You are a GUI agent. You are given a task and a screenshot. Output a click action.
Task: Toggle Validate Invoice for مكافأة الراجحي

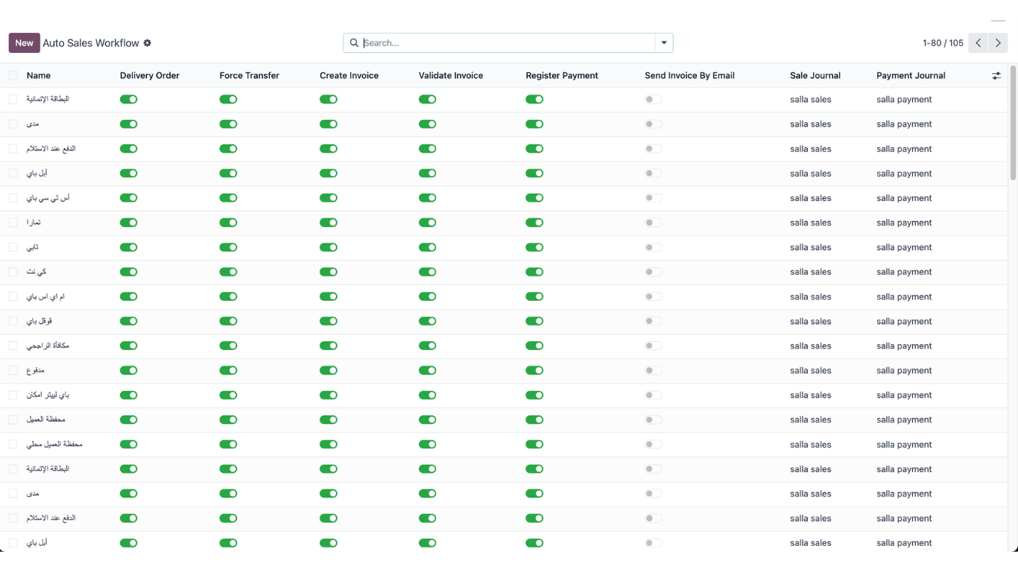pyautogui.click(x=427, y=346)
